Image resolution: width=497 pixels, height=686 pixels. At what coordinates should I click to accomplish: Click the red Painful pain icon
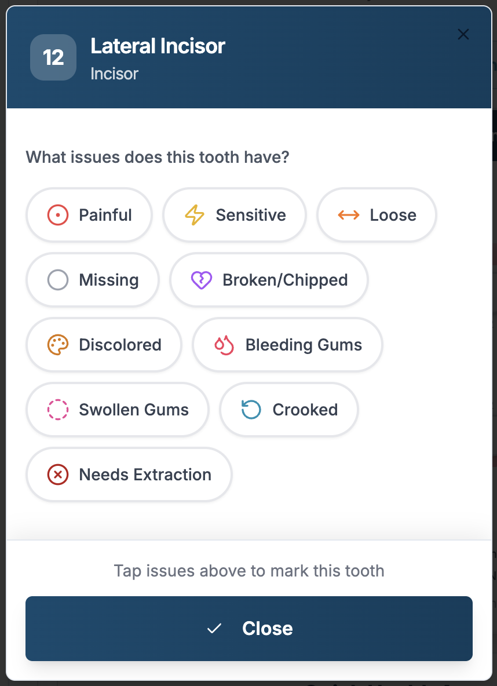(x=59, y=214)
